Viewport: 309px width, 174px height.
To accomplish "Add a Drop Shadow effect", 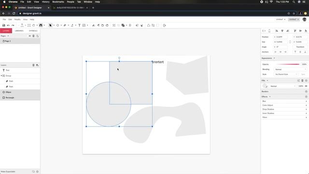I will (x=306, y=109).
